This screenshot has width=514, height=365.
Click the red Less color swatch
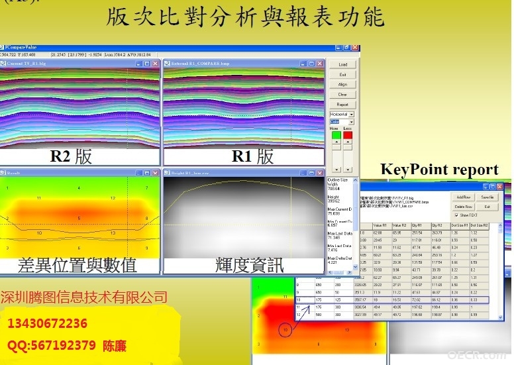(x=348, y=134)
